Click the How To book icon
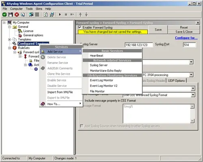 pos(43,104)
